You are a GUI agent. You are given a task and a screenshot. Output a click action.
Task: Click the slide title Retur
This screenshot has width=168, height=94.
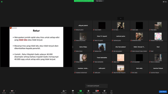[36, 31]
